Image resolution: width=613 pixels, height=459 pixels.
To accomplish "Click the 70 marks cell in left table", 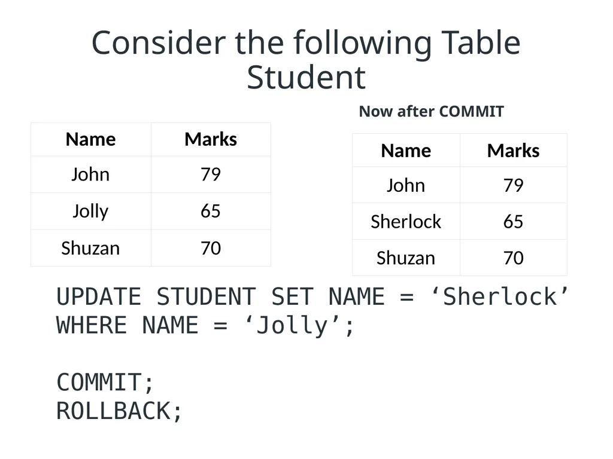I will (x=211, y=248).
